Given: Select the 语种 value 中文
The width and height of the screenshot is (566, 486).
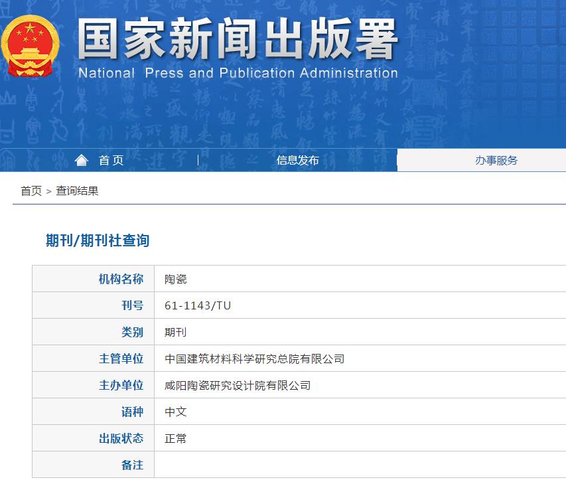Looking at the screenshot, I should (x=175, y=412).
